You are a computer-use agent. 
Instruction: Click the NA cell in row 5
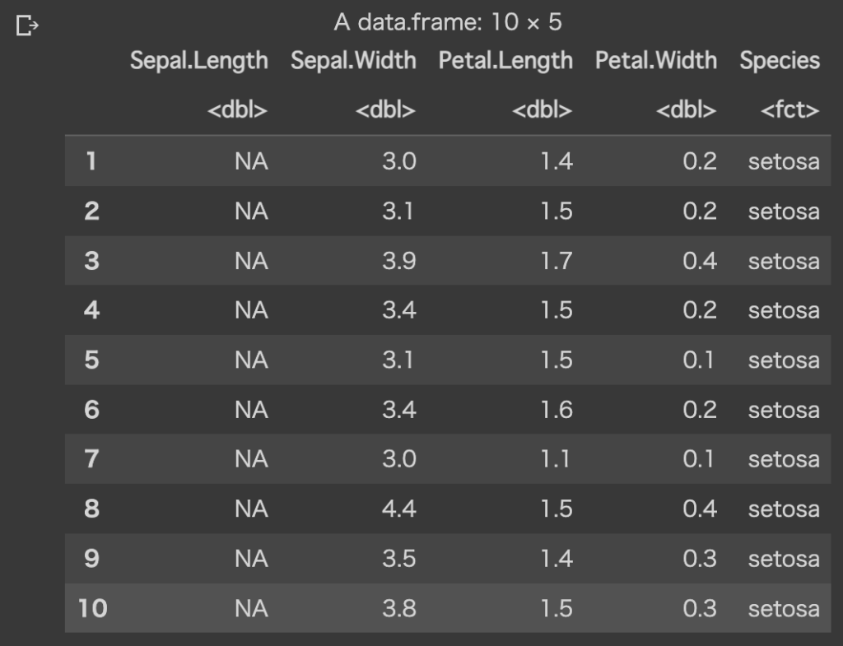point(251,360)
